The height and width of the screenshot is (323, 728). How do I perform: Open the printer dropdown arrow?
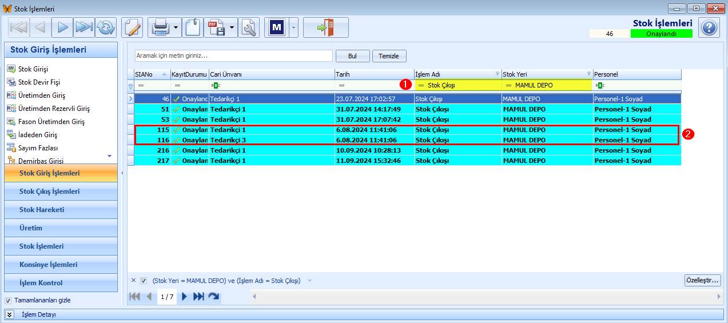[x=176, y=27]
